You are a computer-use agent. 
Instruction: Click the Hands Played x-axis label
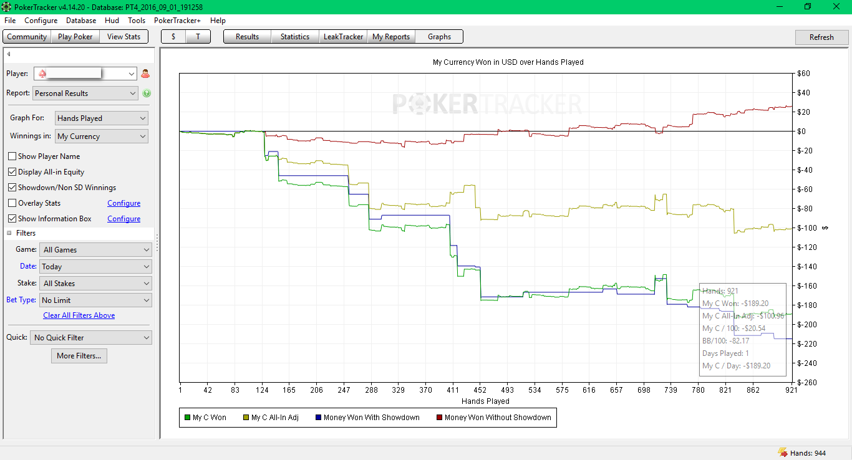click(x=485, y=401)
